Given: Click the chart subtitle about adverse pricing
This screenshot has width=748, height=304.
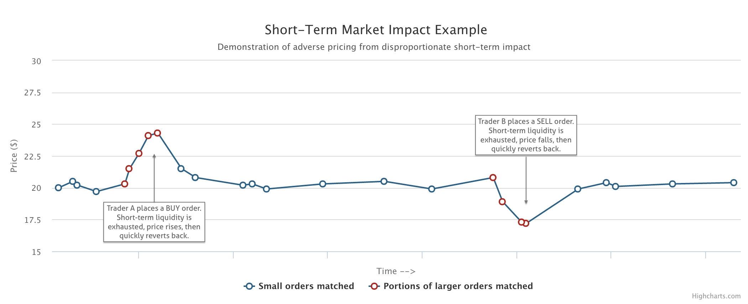Looking at the screenshot, I should 374,47.
